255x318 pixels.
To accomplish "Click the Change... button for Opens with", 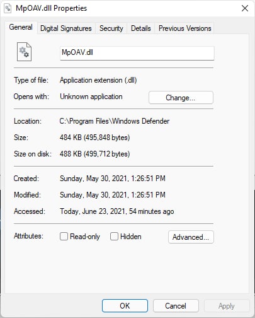I will (181, 98).
